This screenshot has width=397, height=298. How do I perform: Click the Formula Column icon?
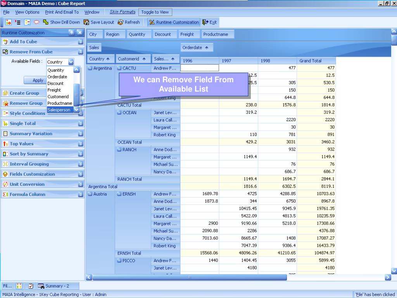[5, 195]
